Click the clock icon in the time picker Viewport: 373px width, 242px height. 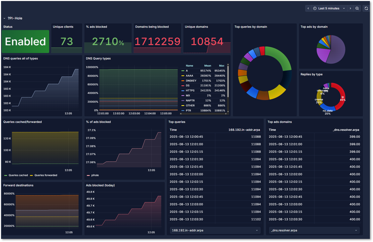click(315, 8)
